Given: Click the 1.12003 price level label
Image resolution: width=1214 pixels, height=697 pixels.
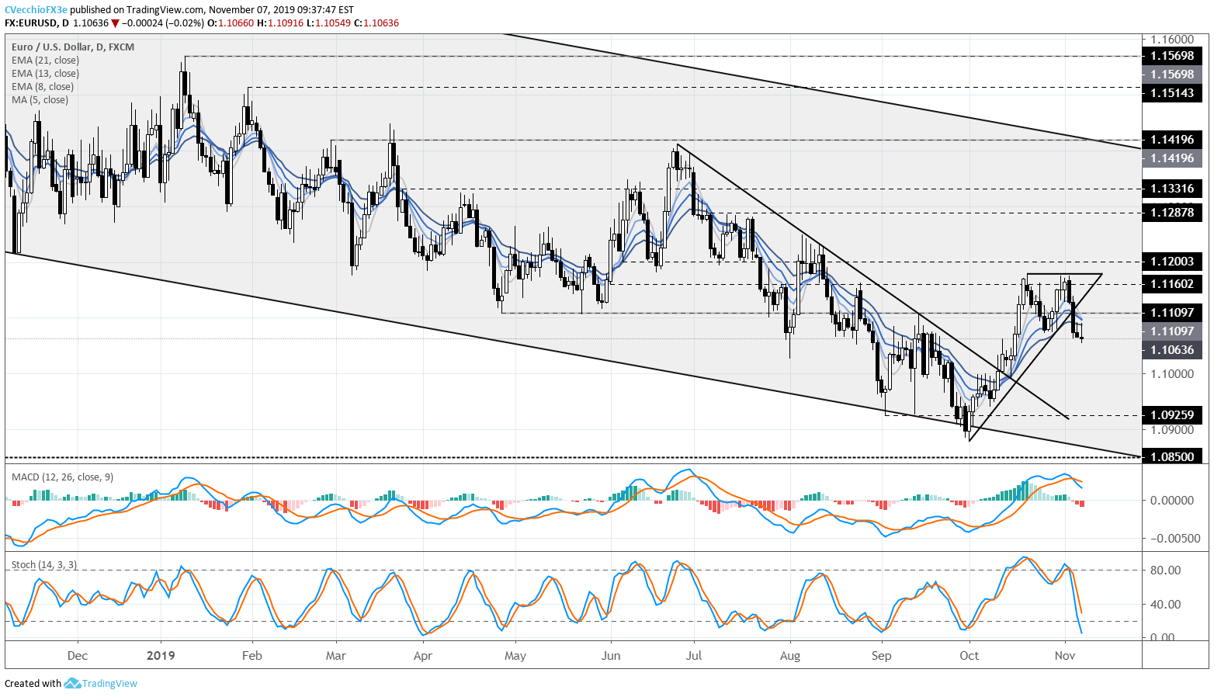Looking at the screenshot, I should tap(1172, 262).
